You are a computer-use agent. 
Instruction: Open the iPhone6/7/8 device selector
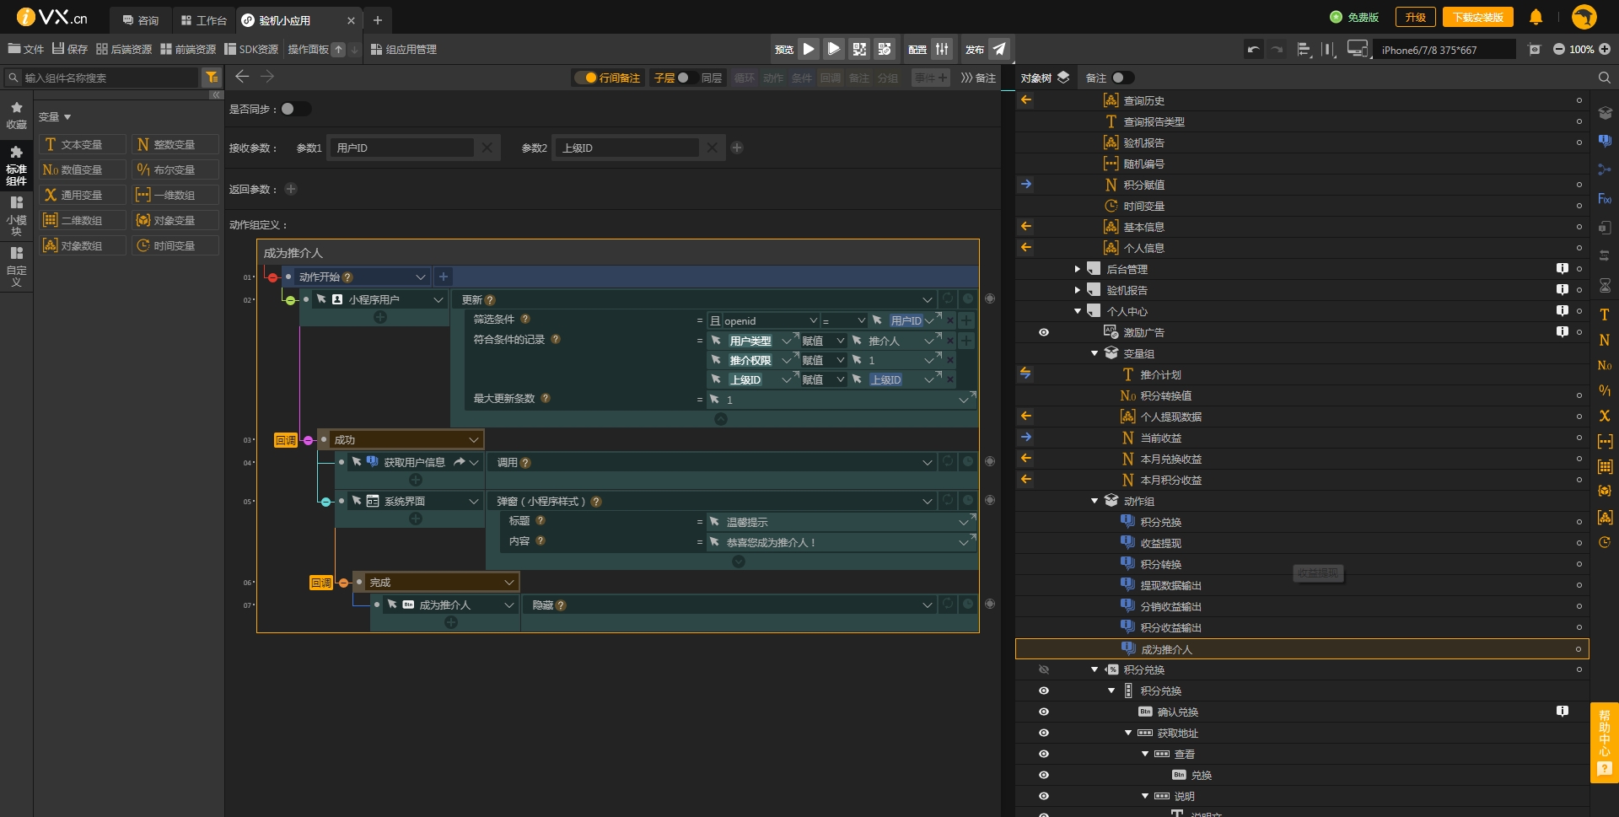[x=1444, y=50]
